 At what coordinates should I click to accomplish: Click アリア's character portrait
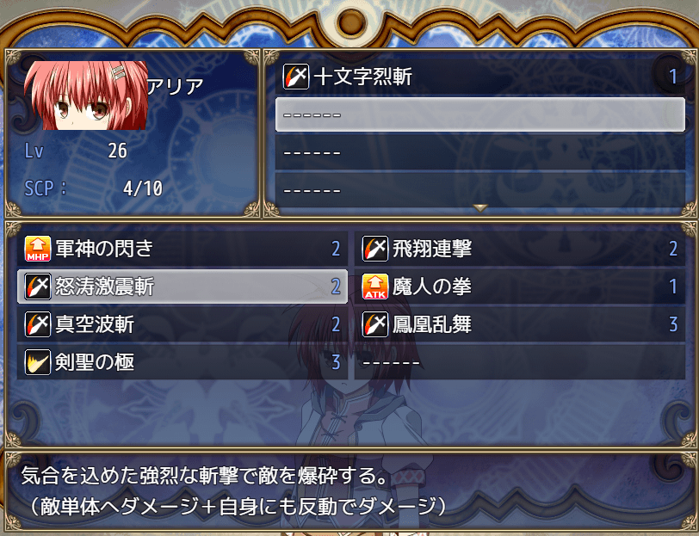point(86,95)
